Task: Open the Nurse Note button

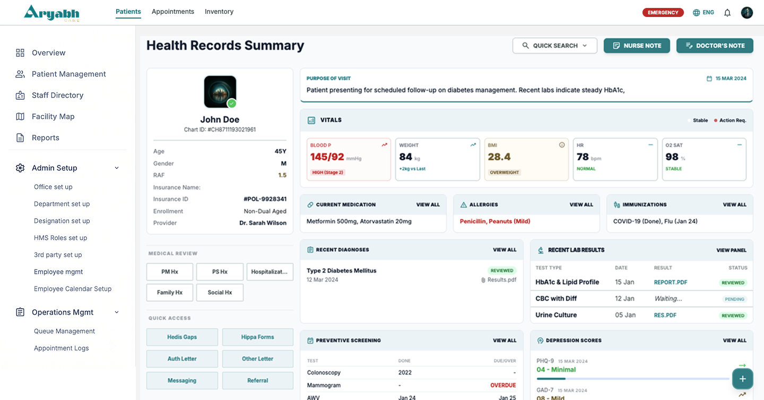Action: [637, 46]
